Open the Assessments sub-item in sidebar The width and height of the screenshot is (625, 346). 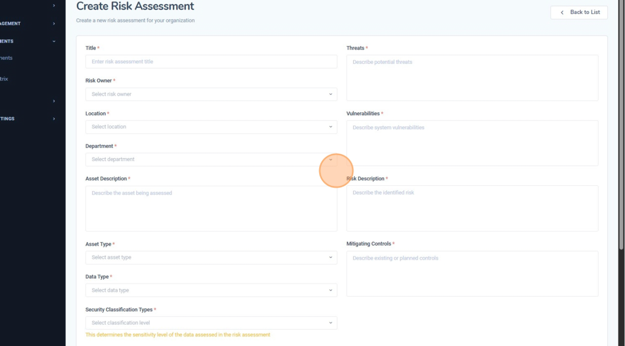coord(6,58)
